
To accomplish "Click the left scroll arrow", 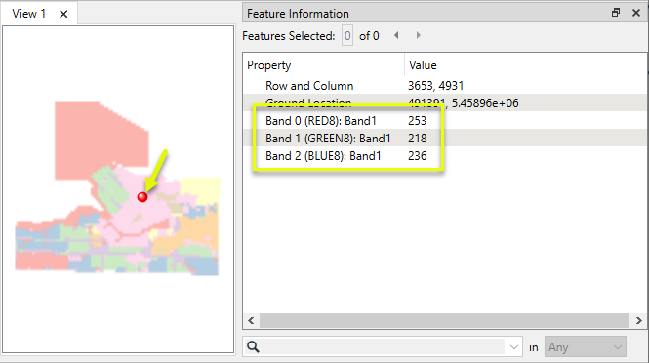I will [251, 320].
